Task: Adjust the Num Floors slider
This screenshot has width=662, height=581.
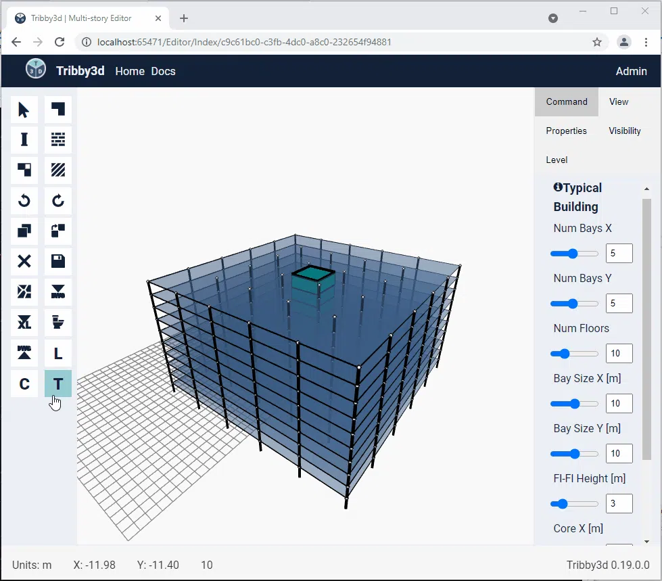Action: point(574,354)
